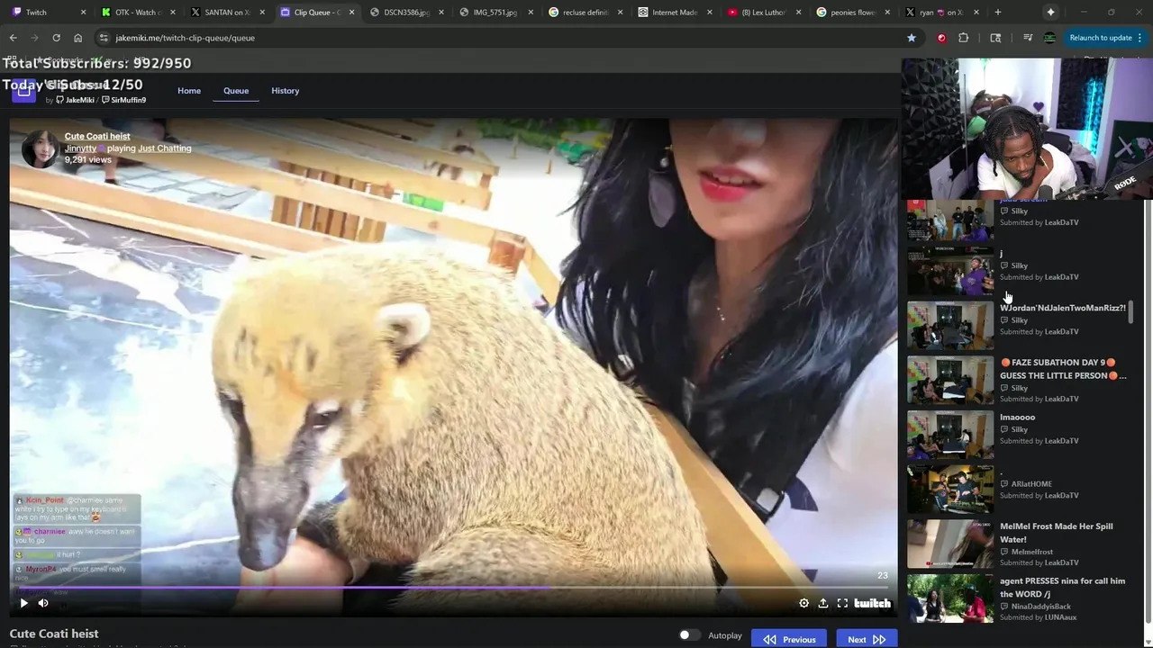The image size is (1153, 648).
Task: Open the media controls toolbar icon
Action: (x=1028, y=38)
